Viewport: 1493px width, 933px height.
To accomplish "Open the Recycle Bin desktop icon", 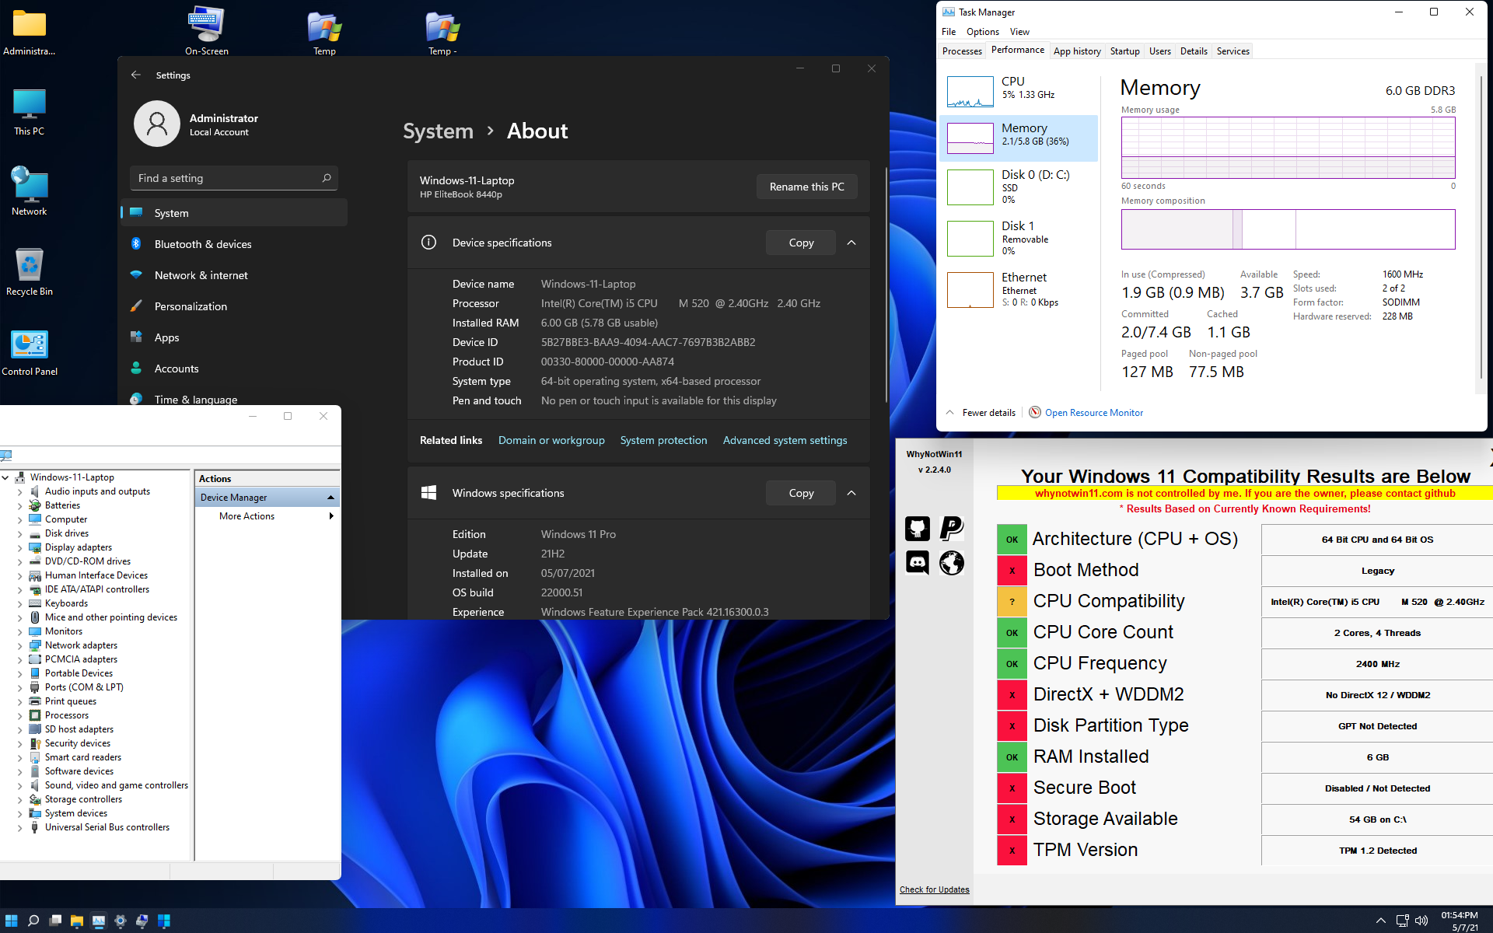I will click(x=30, y=272).
